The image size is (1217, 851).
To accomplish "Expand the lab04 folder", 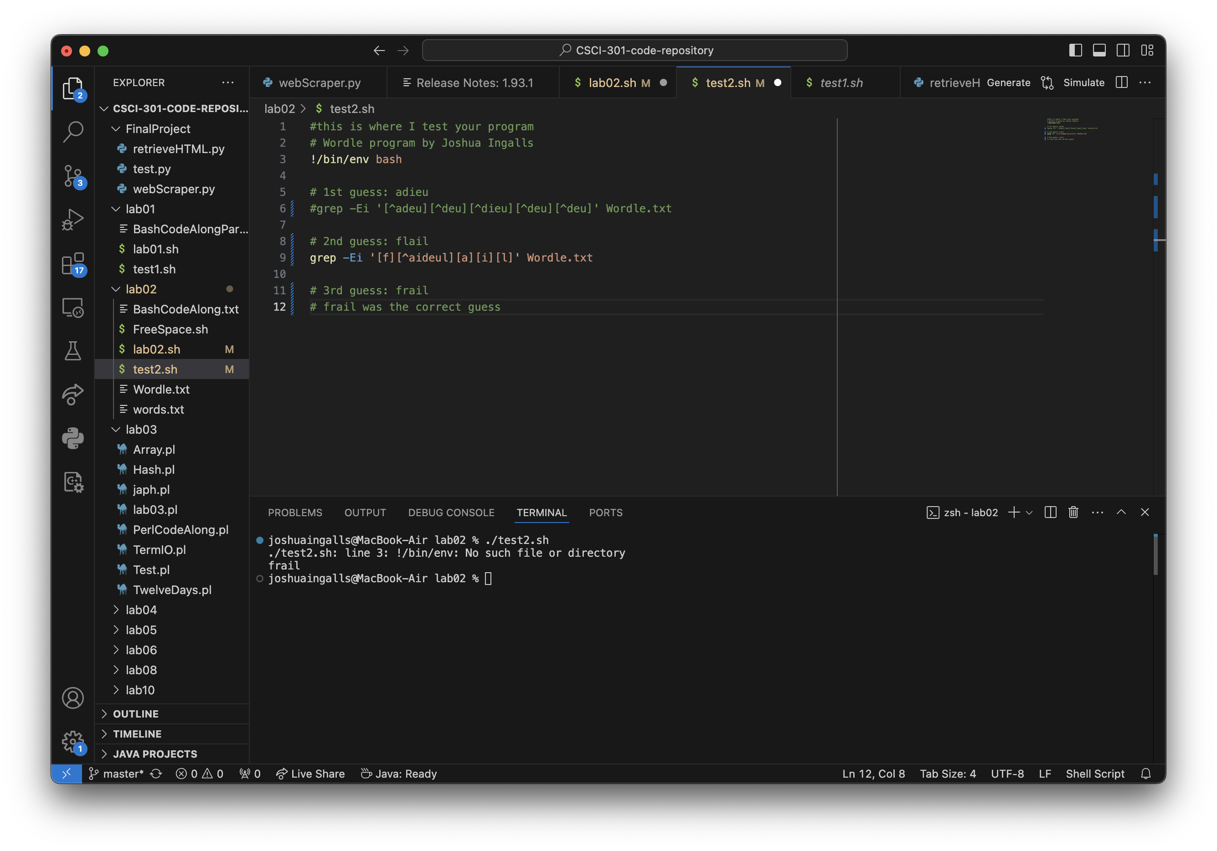I will pos(172,610).
